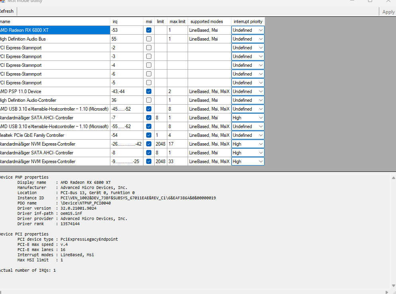This screenshot has width=396, height=294.
Task: Click the Refresh toolbar button
Action: [7, 11]
